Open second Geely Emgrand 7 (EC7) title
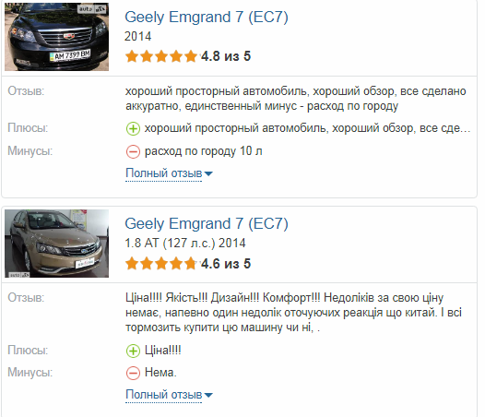Viewport: 485px width, 417px height. coord(207,224)
